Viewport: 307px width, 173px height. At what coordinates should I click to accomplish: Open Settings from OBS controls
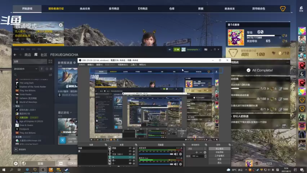pos(220,159)
